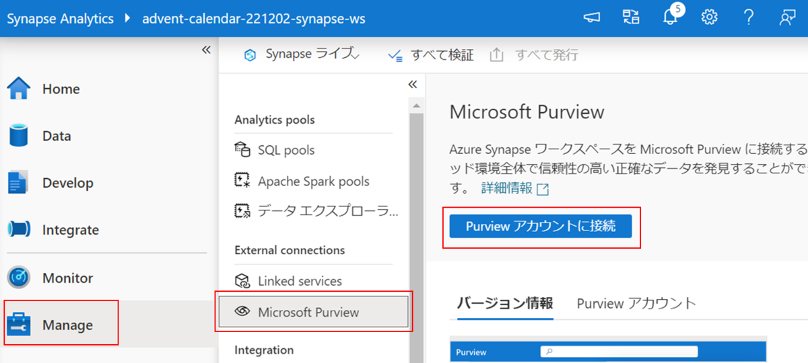
Task: Click the Home house icon
Action: pos(18,89)
